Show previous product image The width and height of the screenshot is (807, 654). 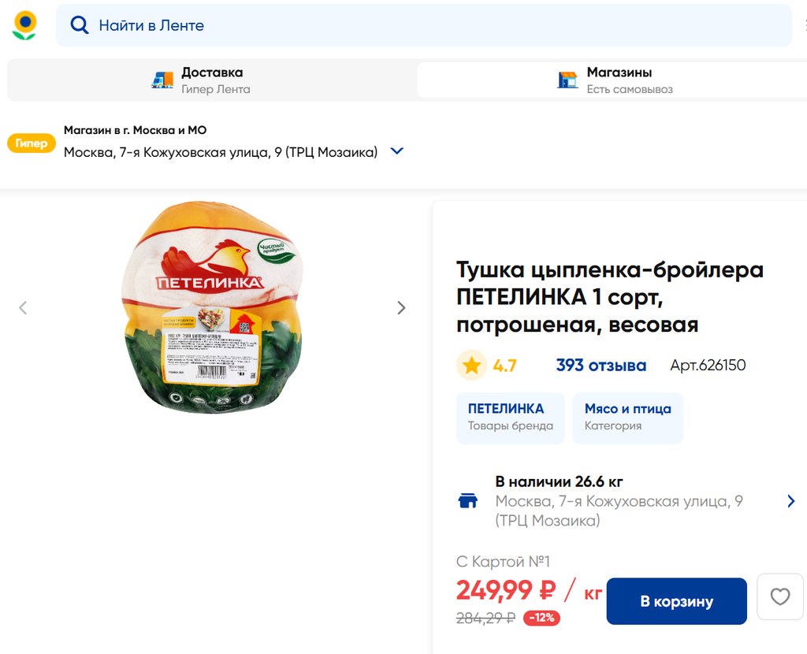click(23, 308)
